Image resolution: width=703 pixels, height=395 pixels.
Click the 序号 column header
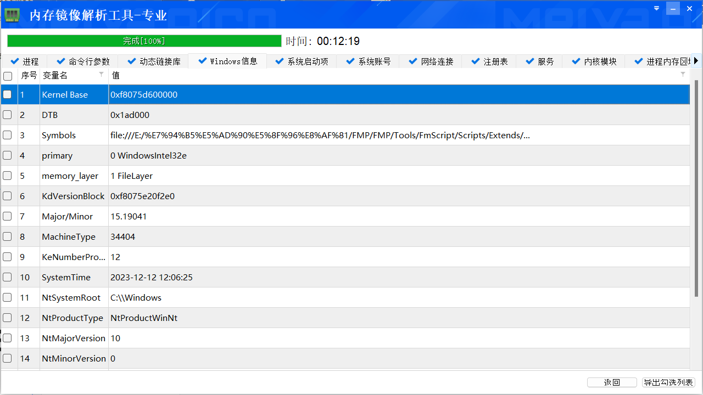pyautogui.click(x=29, y=76)
